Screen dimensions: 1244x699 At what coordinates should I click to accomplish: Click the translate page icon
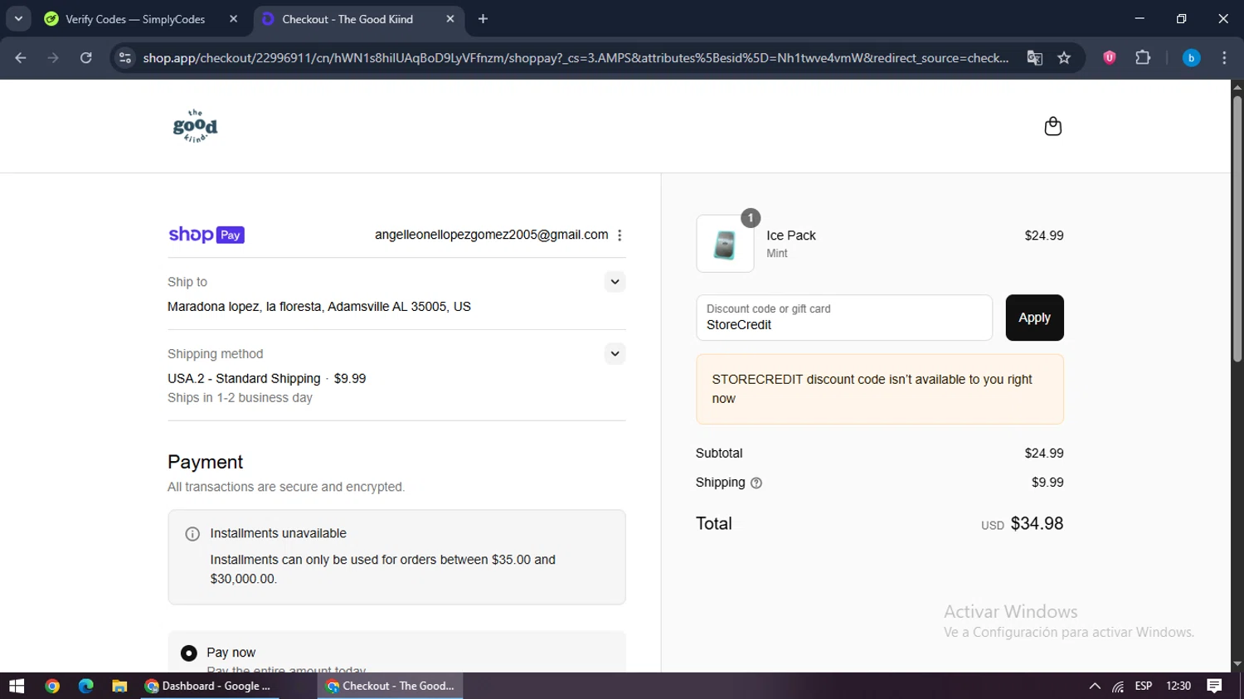coord(1034,58)
